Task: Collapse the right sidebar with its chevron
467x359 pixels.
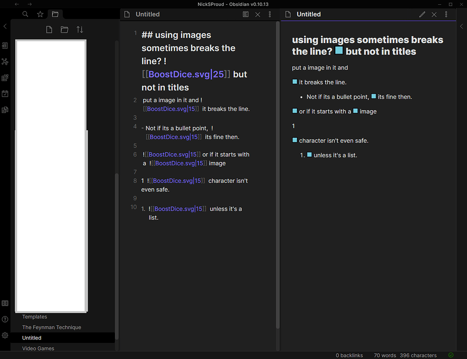Action: (x=461, y=26)
